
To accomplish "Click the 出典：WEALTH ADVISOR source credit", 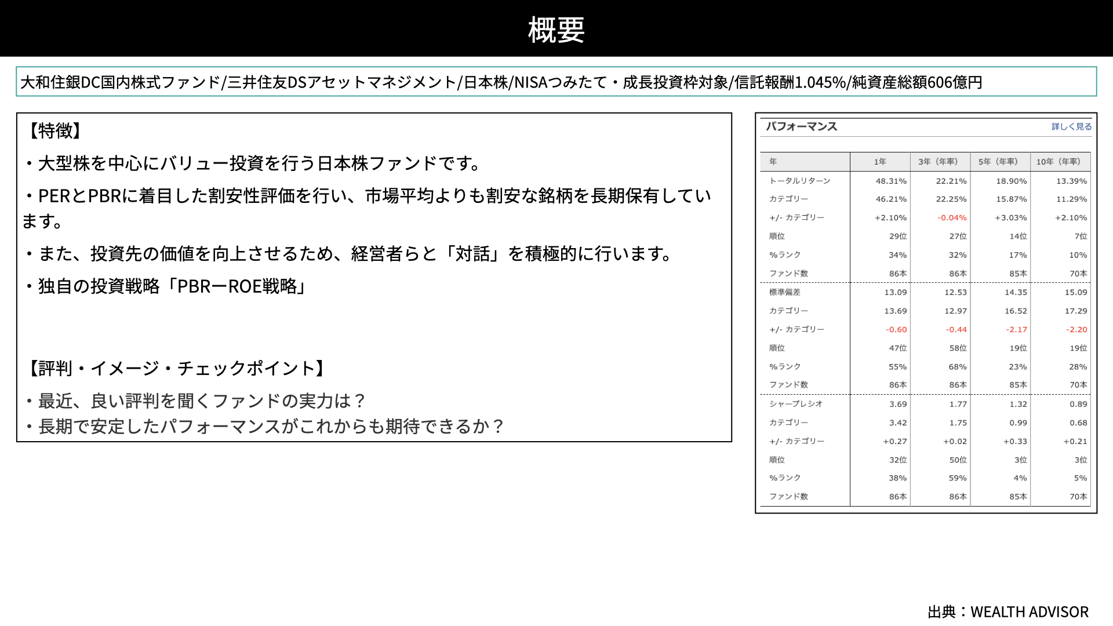I will point(1008,612).
